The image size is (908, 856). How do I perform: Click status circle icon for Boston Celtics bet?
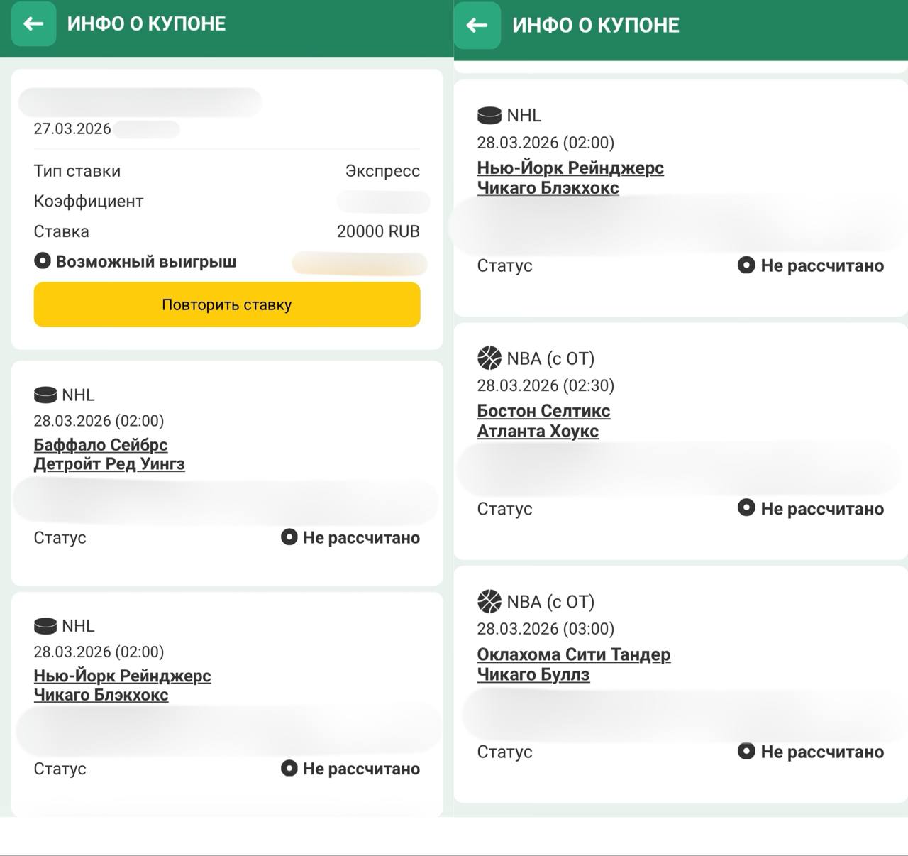point(746,508)
